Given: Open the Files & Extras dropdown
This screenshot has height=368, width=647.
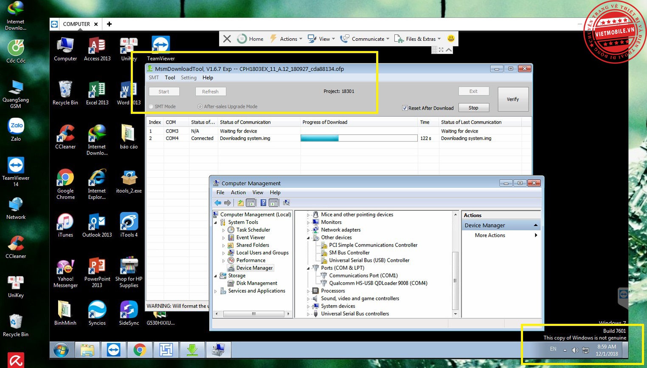Looking at the screenshot, I should 417,39.
